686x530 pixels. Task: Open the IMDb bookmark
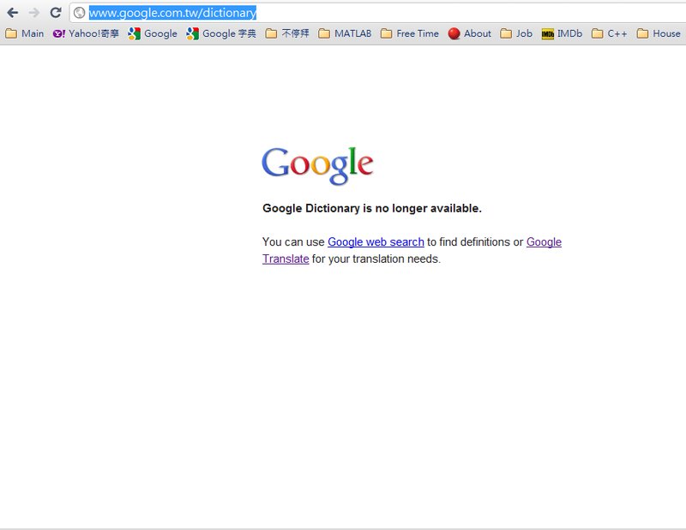pos(562,33)
